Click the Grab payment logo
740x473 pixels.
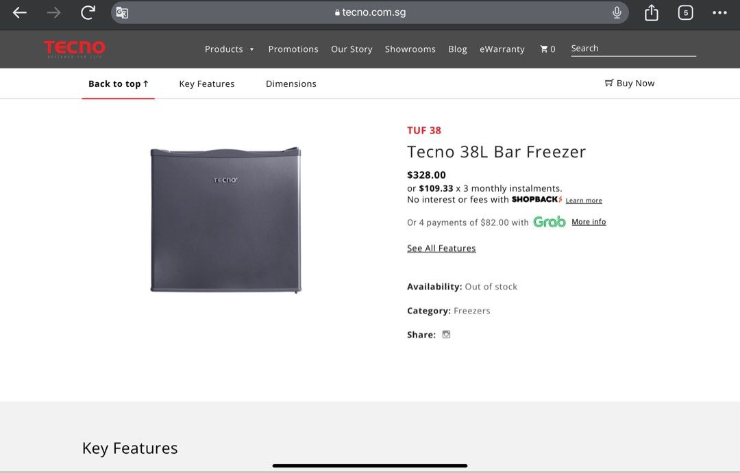pos(549,221)
